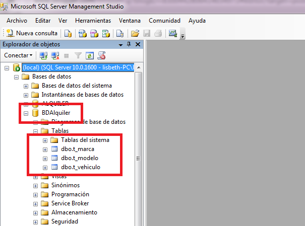Expand the Seguridad folder
Screen dimensions: 305x226
click(36, 221)
